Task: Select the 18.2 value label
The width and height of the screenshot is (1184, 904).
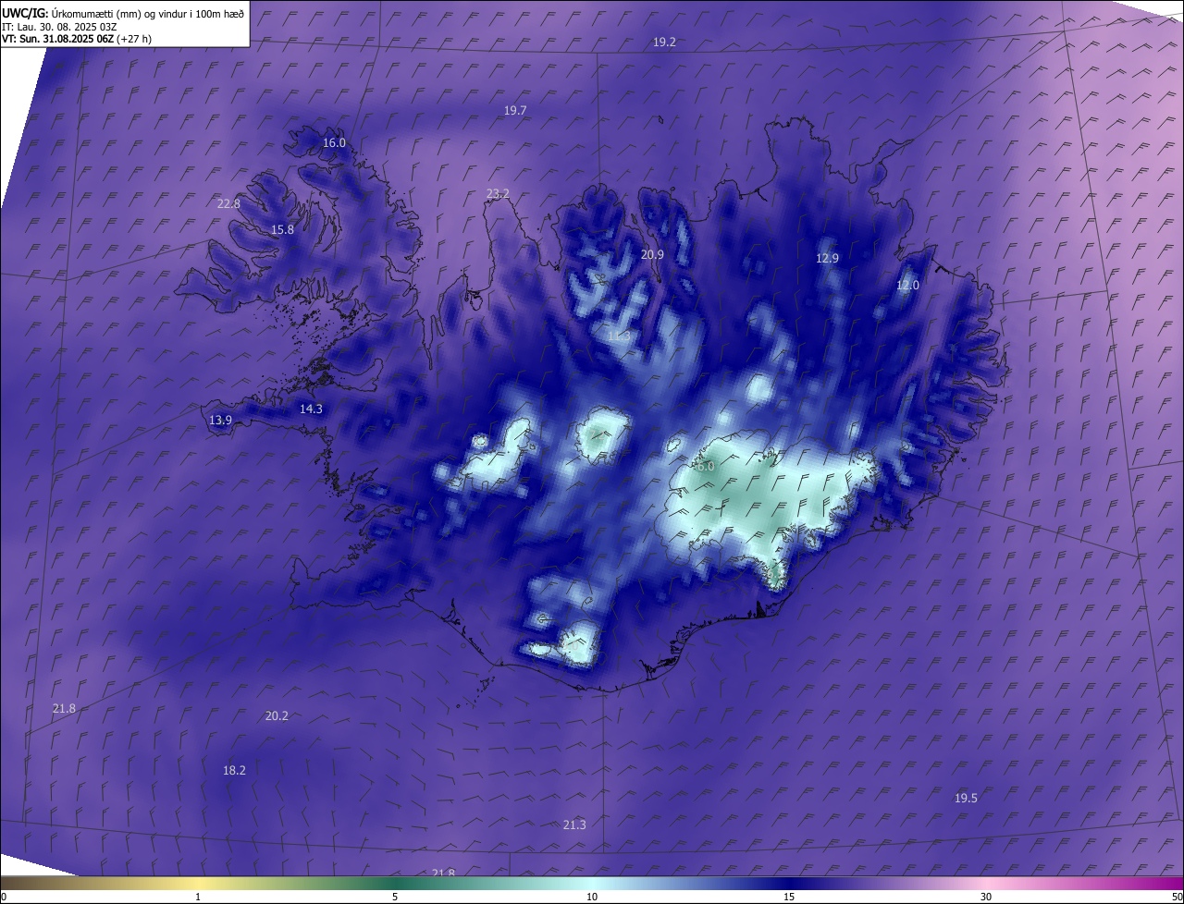Action: 234,771
